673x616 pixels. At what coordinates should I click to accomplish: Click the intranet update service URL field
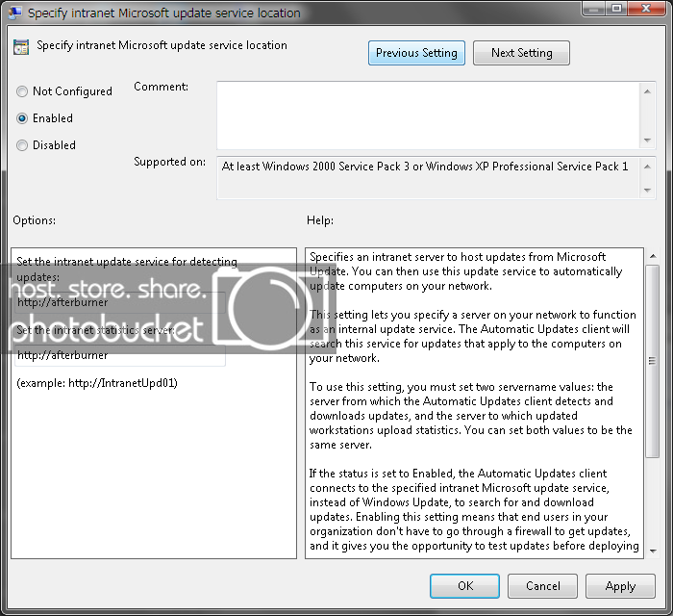coord(120,302)
